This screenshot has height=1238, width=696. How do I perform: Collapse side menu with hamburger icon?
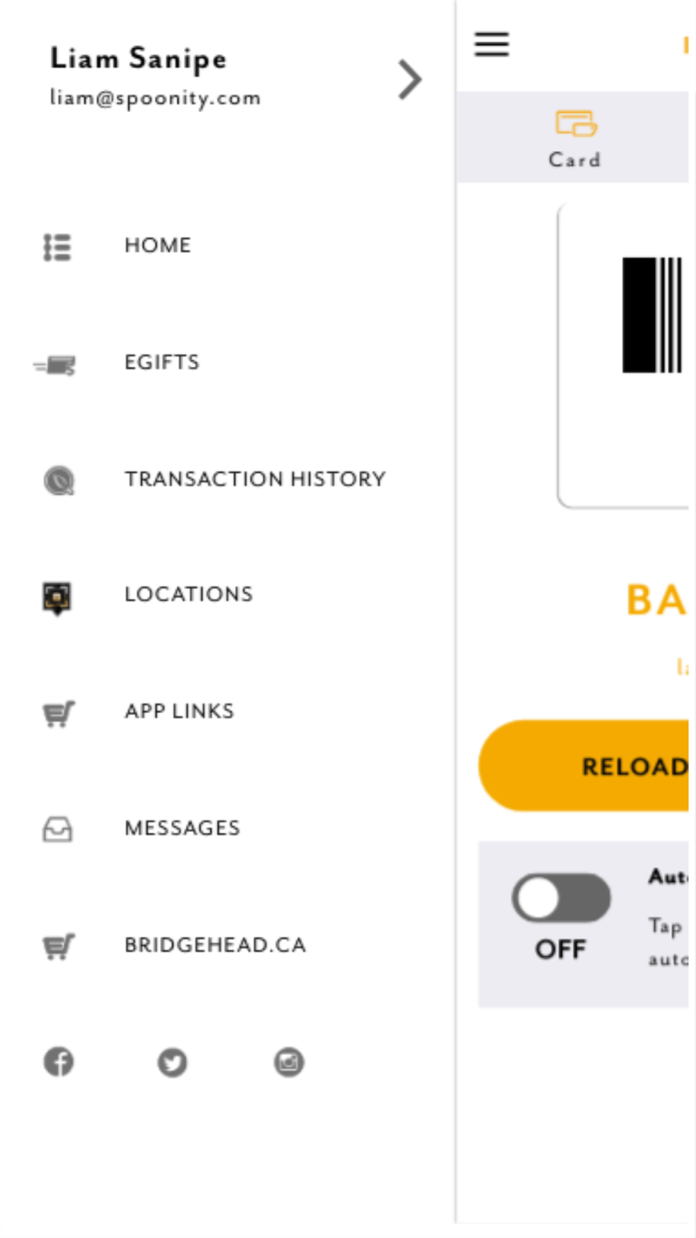pos(492,44)
